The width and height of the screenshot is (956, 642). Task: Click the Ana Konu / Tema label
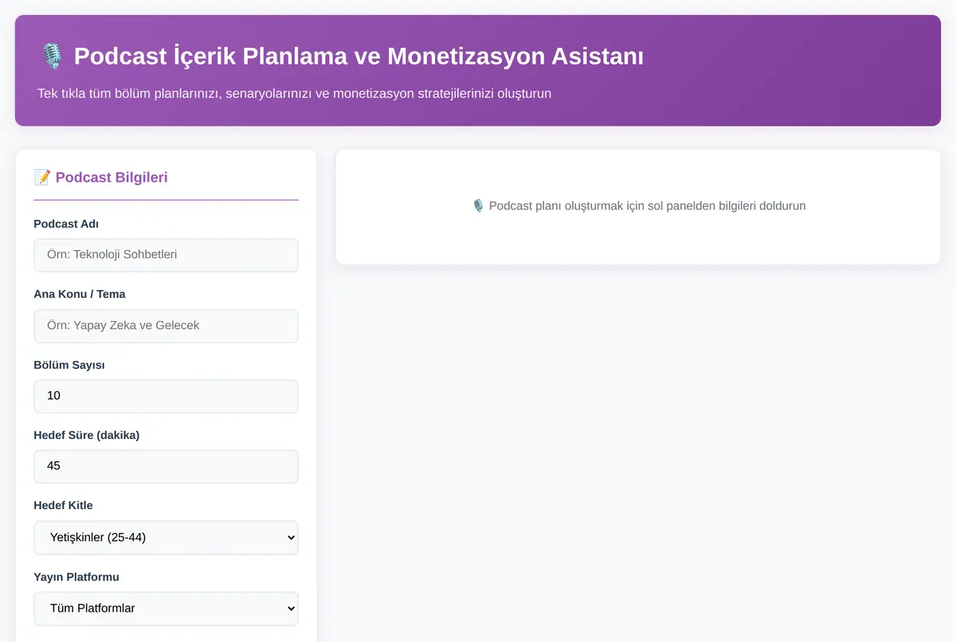point(80,294)
